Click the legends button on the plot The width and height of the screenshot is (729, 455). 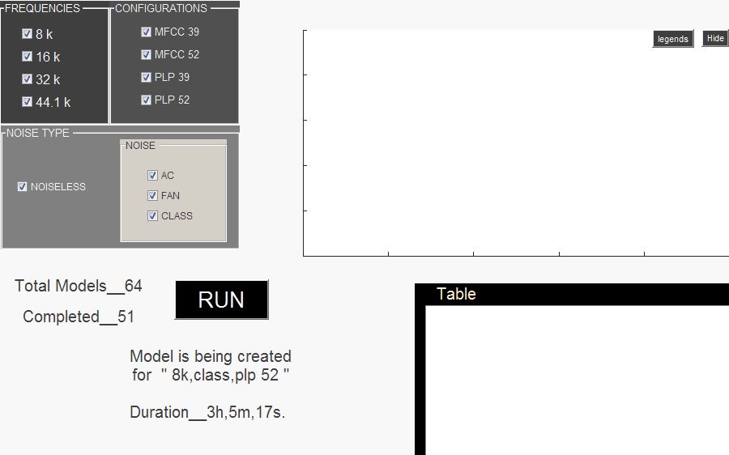pyautogui.click(x=672, y=39)
